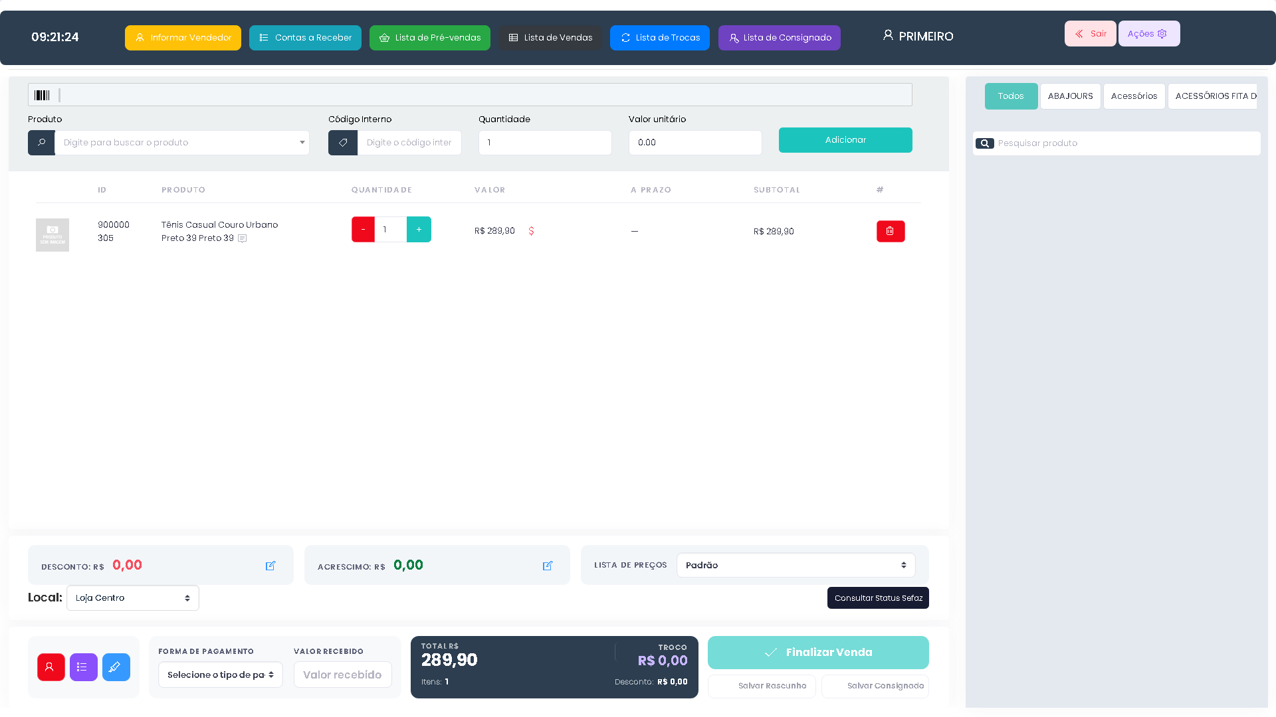Viewport: 1276px width, 717px height.
Task: Focus the Valor unitário input field
Action: coord(695,143)
